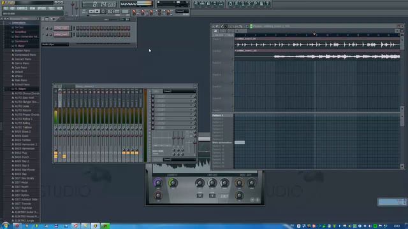Select Main automation in the Playlist
The height and width of the screenshot is (229, 408).
pyautogui.click(x=222, y=142)
